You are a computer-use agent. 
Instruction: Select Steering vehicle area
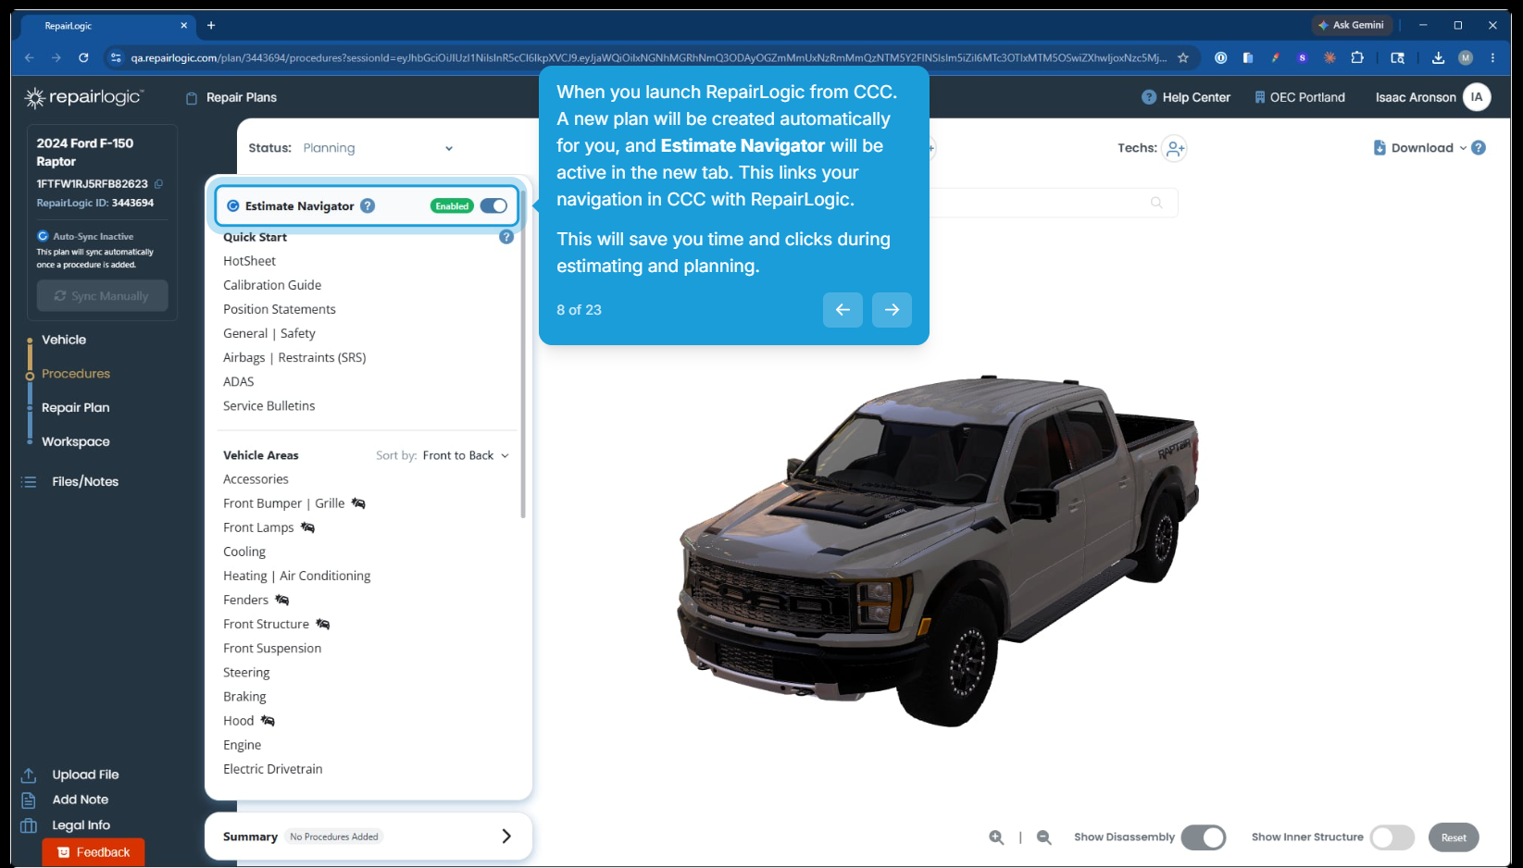[x=246, y=673]
